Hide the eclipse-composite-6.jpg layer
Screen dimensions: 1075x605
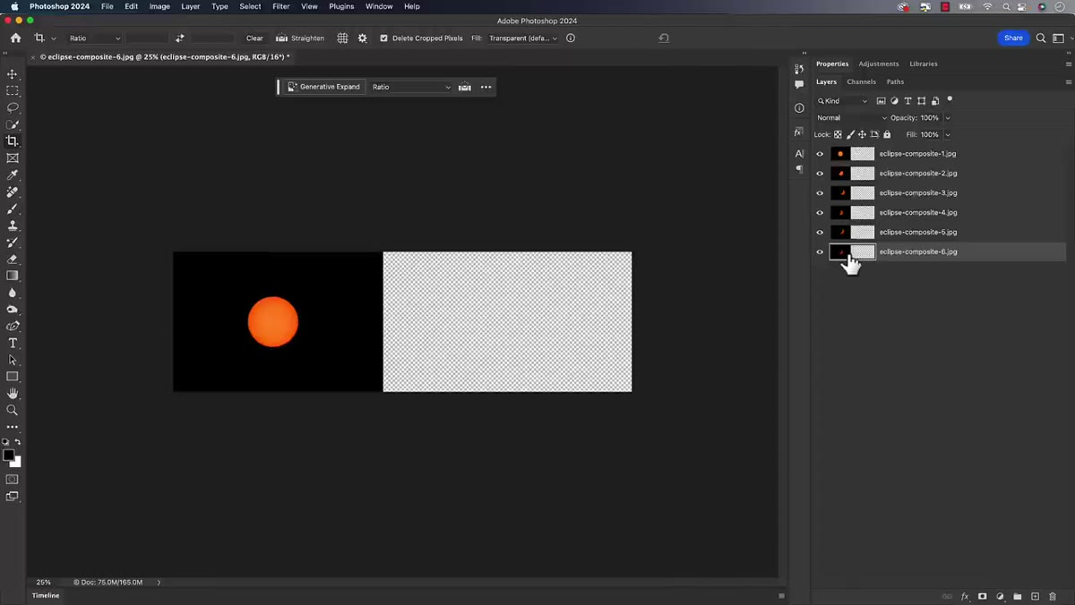(x=820, y=252)
